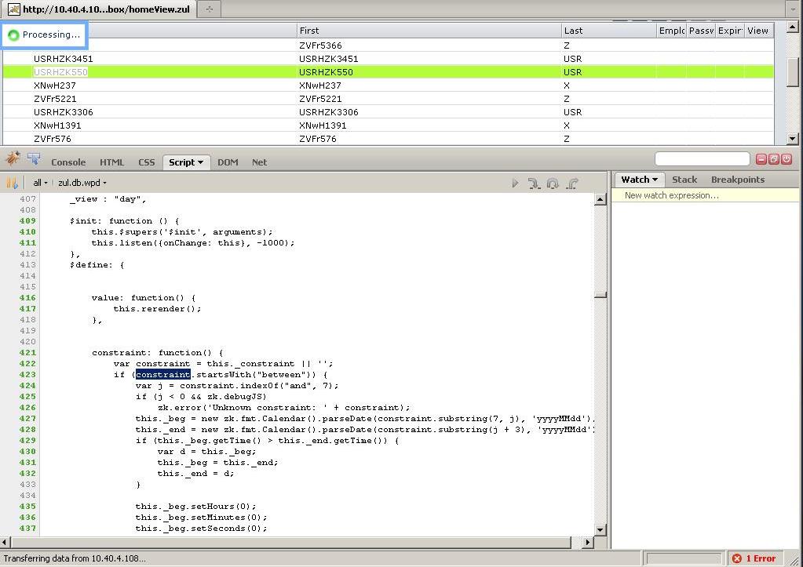Select the USRHZK3306 row in the grid

click(x=389, y=112)
